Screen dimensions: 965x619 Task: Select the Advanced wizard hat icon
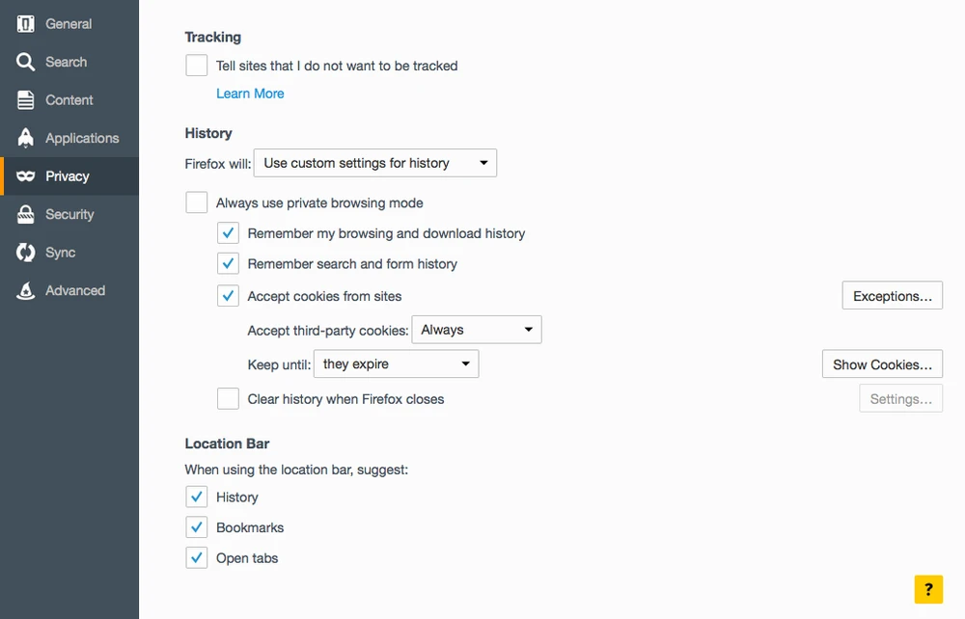click(26, 290)
